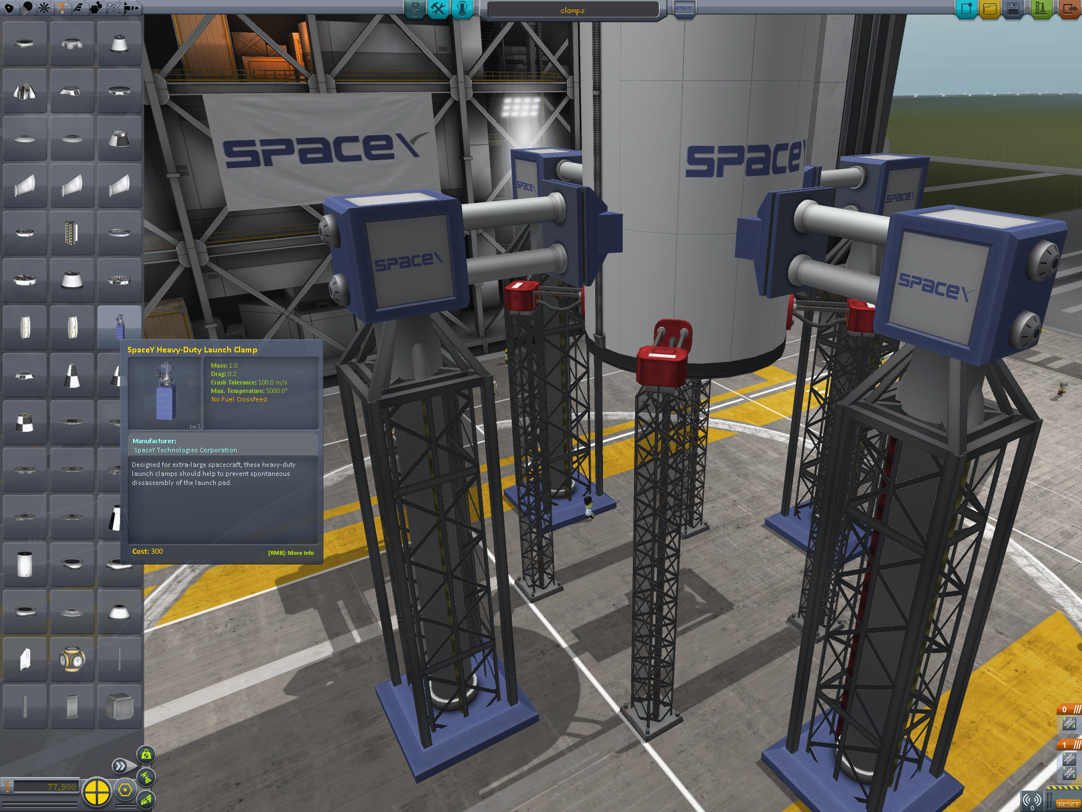Pick the multi-nozzle engine adapter part
1082x812 pixels.
25,91
